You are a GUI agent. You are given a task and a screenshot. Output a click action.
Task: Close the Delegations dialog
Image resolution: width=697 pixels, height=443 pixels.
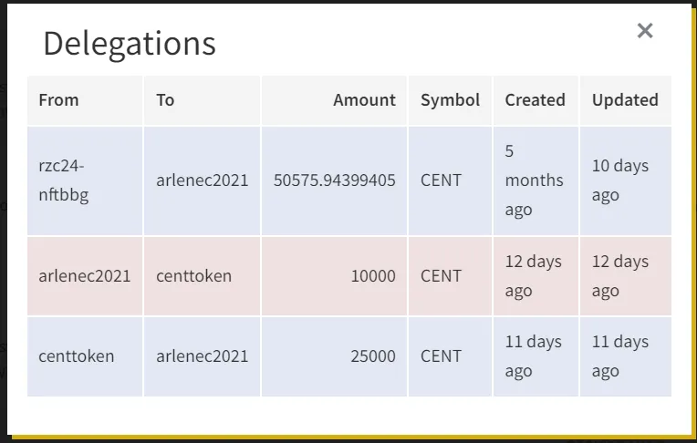[645, 31]
